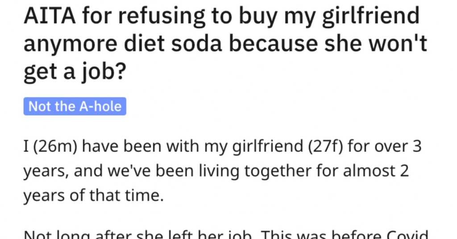457x239 pixels.
Task: Click the title's last line "get a job?"
Action: pos(75,72)
